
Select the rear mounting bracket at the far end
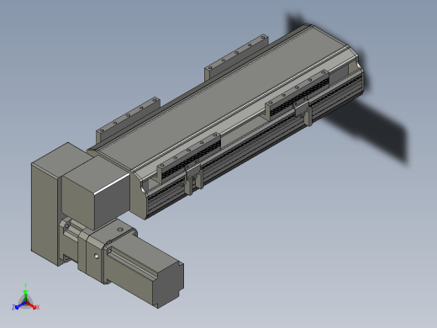[237, 56]
